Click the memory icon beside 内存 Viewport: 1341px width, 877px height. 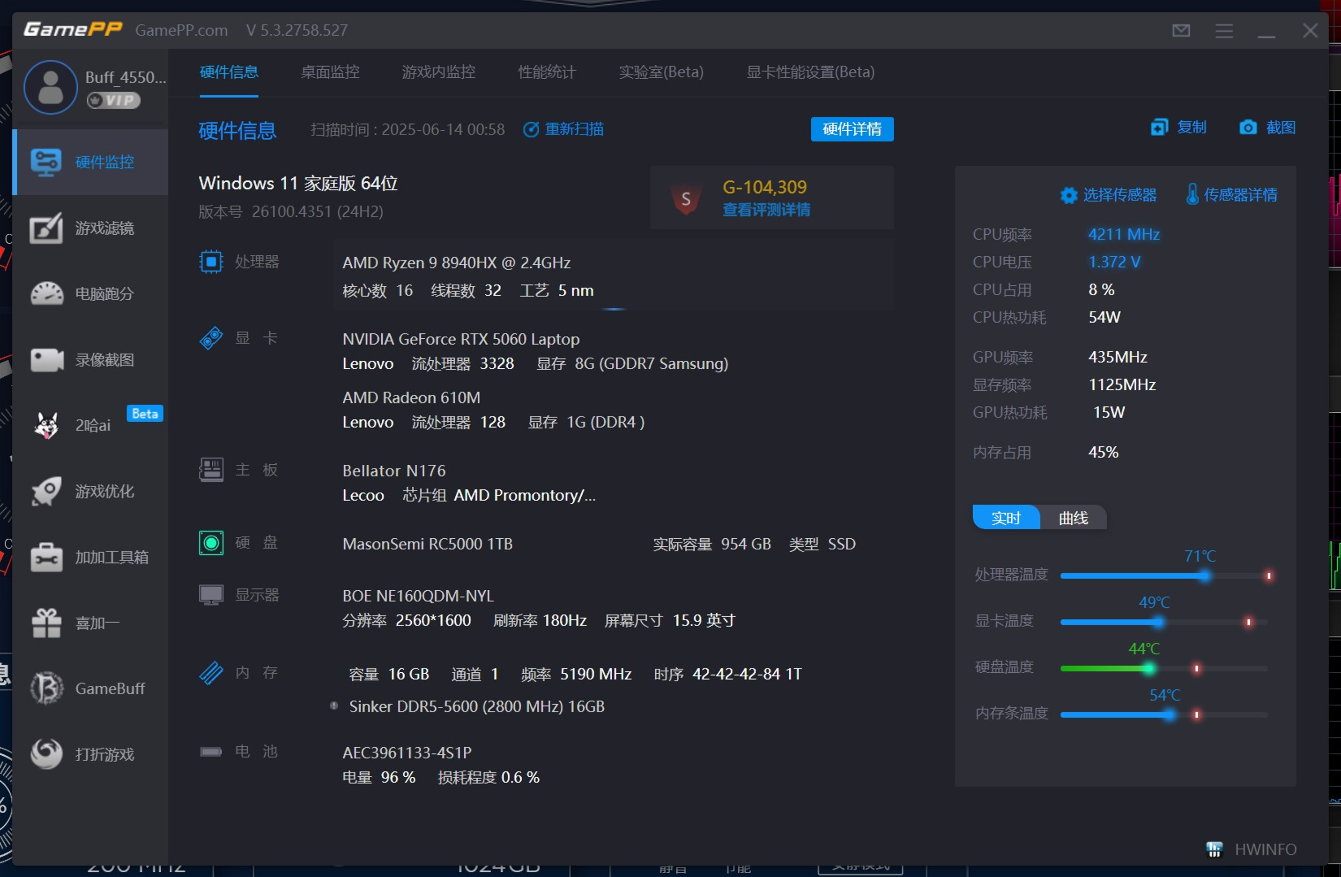tap(211, 673)
